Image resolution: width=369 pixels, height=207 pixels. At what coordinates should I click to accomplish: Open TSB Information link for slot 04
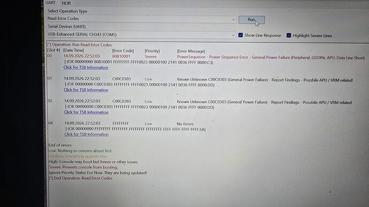[87, 134]
